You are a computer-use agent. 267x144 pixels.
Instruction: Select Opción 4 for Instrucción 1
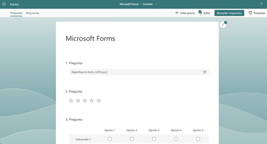[176, 139]
